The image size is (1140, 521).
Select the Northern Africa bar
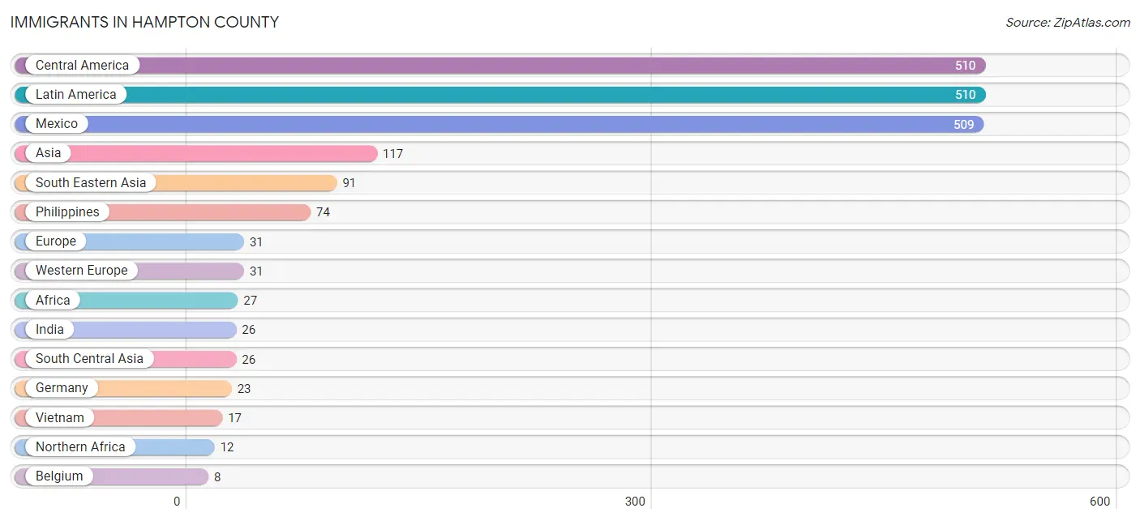pyautogui.click(x=114, y=447)
